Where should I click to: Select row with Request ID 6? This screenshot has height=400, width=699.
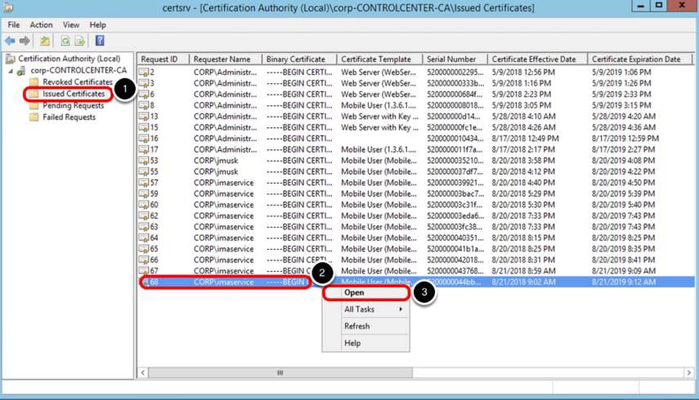point(415,95)
